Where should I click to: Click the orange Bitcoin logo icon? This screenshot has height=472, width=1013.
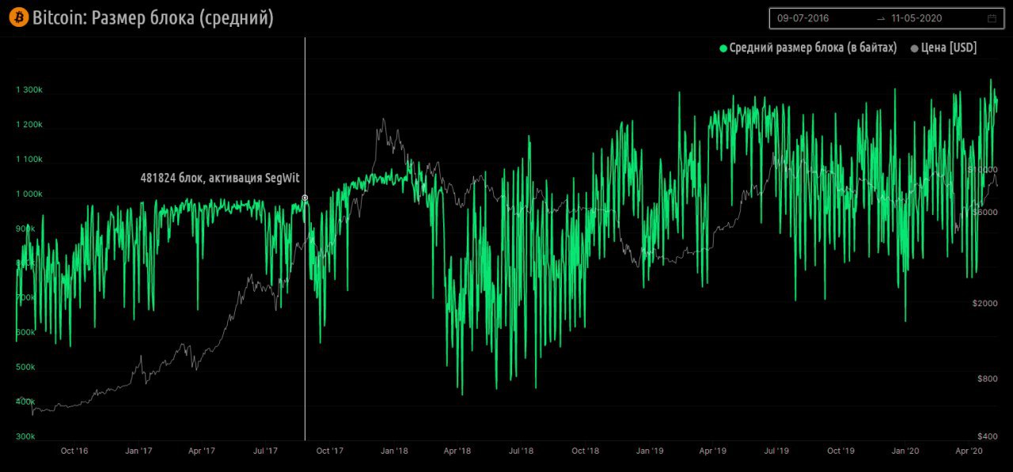tap(19, 17)
